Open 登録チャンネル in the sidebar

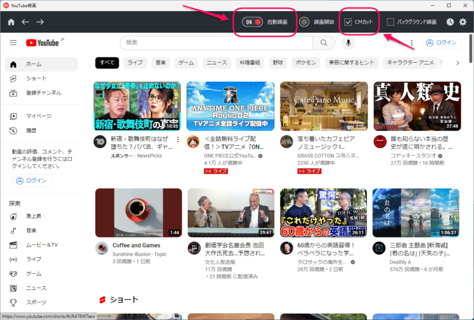(41, 93)
